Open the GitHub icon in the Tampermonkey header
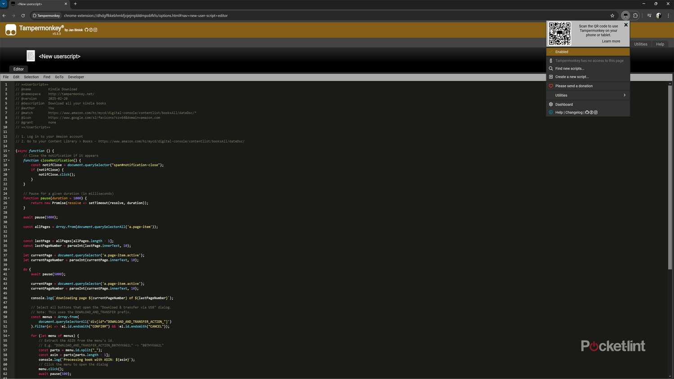674x379 pixels. (87, 30)
